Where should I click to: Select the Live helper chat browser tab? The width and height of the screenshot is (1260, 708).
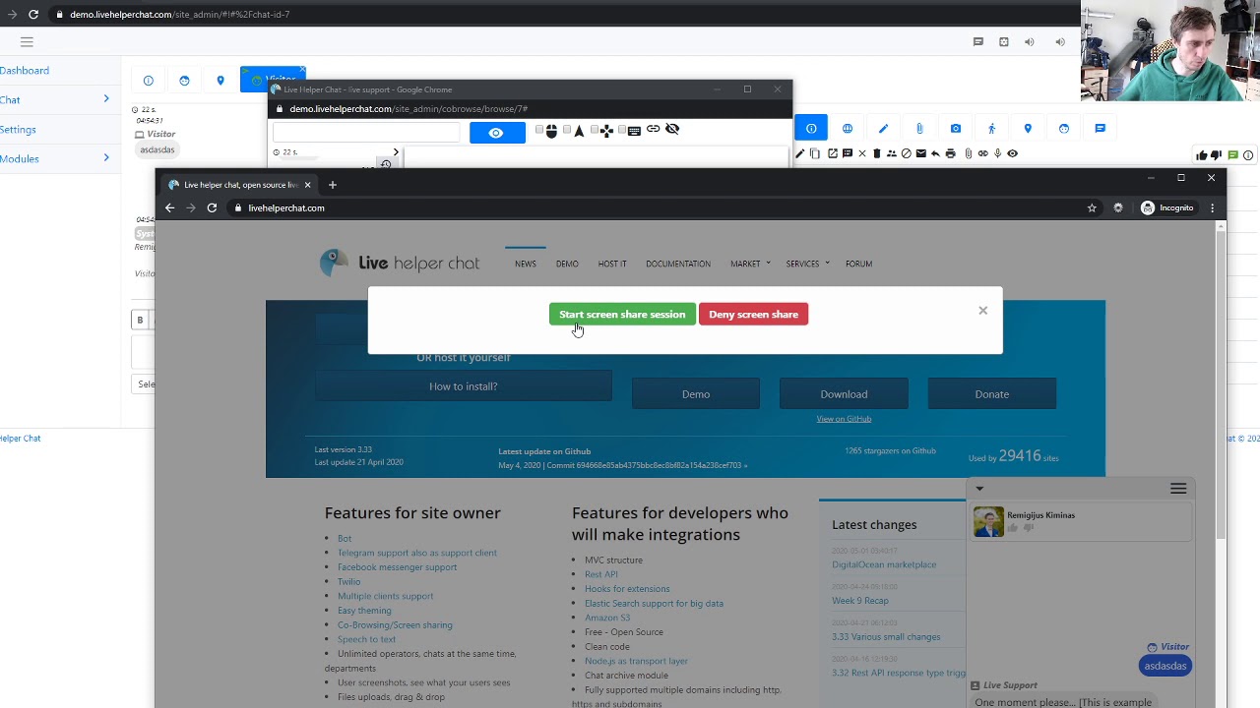coord(237,185)
